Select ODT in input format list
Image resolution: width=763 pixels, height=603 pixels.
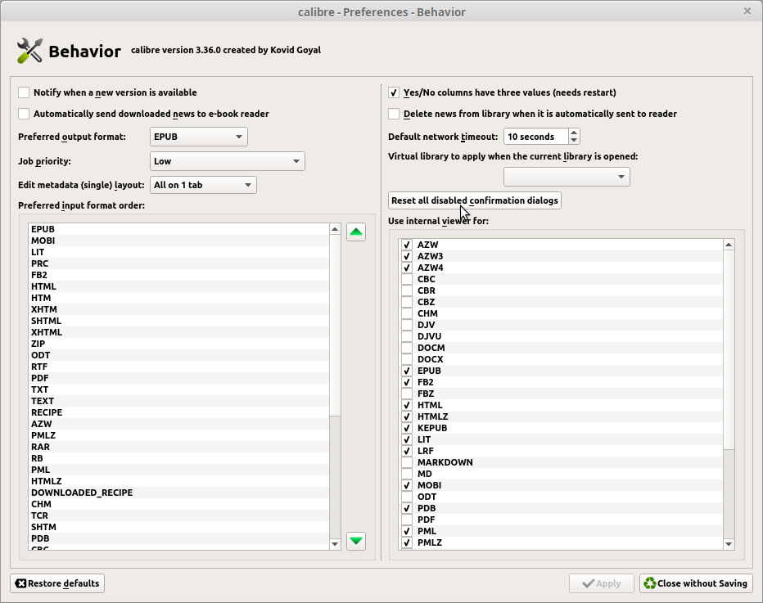(179, 355)
